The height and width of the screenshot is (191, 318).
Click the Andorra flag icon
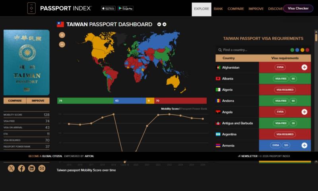click(x=218, y=101)
